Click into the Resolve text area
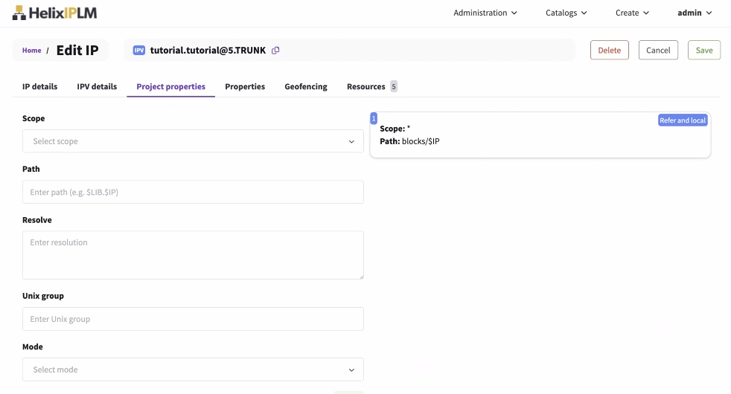This screenshot has height=394, width=731. click(x=193, y=255)
